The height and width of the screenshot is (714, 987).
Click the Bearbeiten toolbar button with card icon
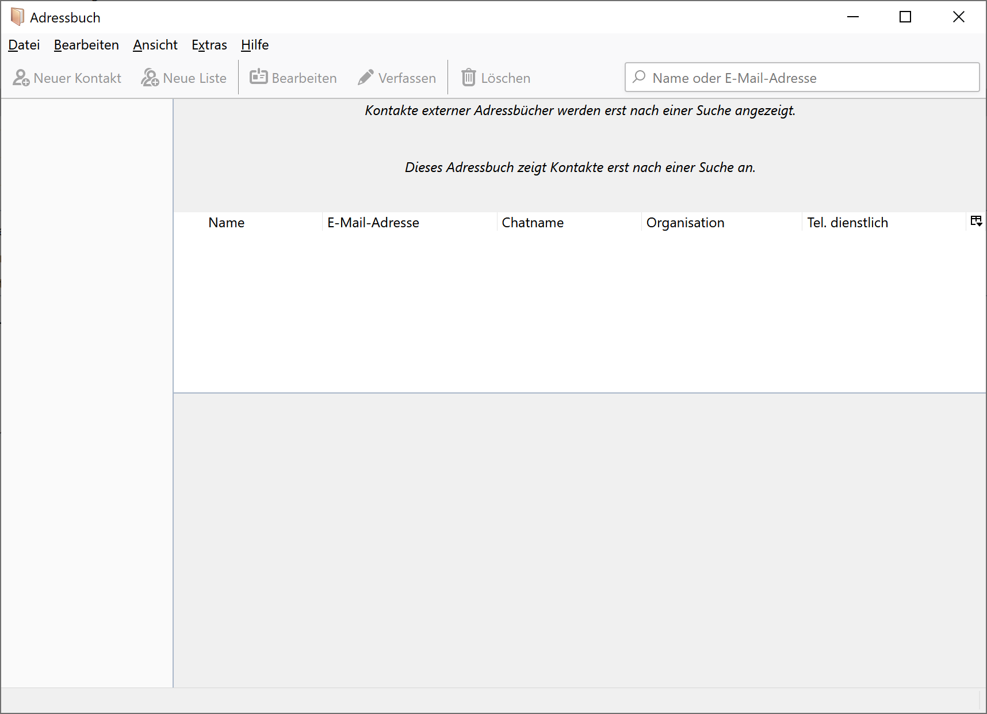point(293,78)
